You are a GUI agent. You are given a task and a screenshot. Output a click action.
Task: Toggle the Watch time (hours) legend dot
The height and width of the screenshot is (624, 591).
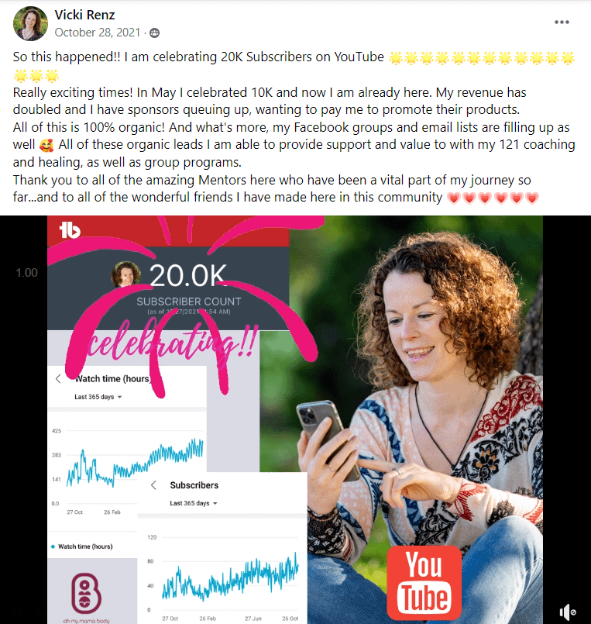click(53, 546)
